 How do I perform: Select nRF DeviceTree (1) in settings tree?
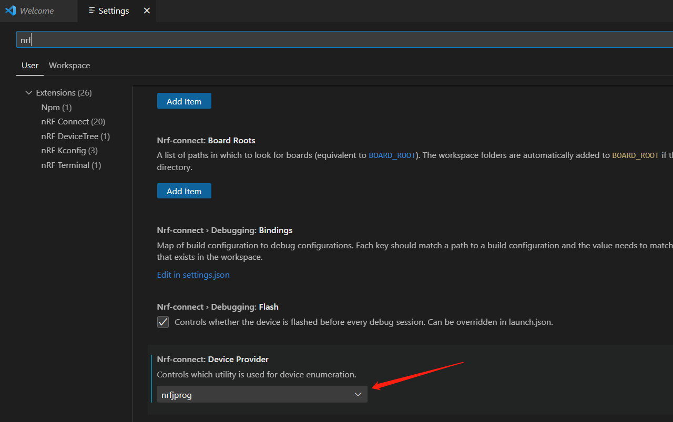pyautogui.click(x=76, y=136)
